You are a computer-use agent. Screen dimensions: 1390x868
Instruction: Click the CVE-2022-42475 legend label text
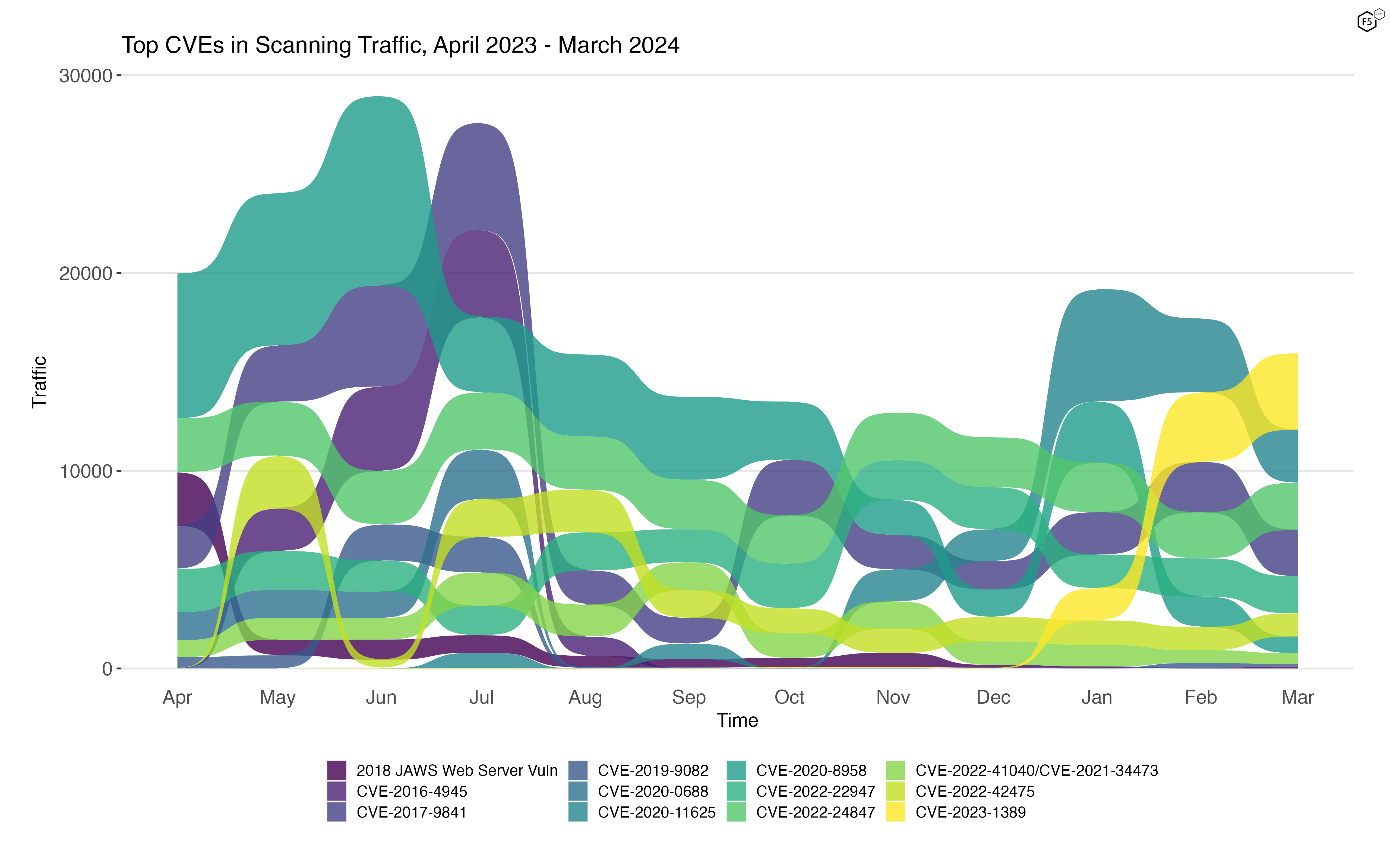pyautogui.click(x=975, y=791)
